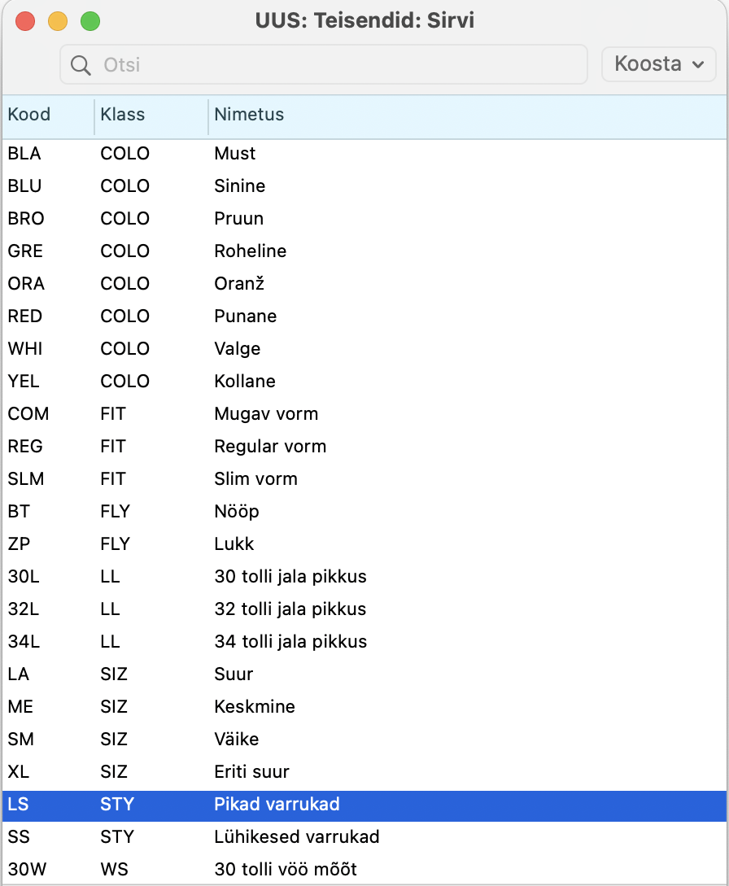729x886 pixels.
Task: Select the BLA Must row
Action: pyautogui.click(x=364, y=153)
